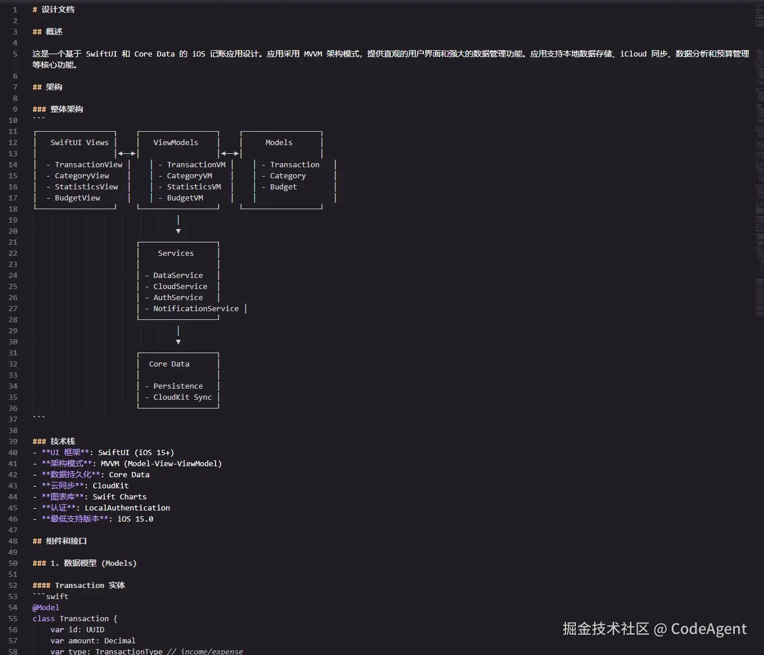Click the paragraph starting with '这是一个基于 SwiftUI'
764x655 pixels.
[391, 59]
